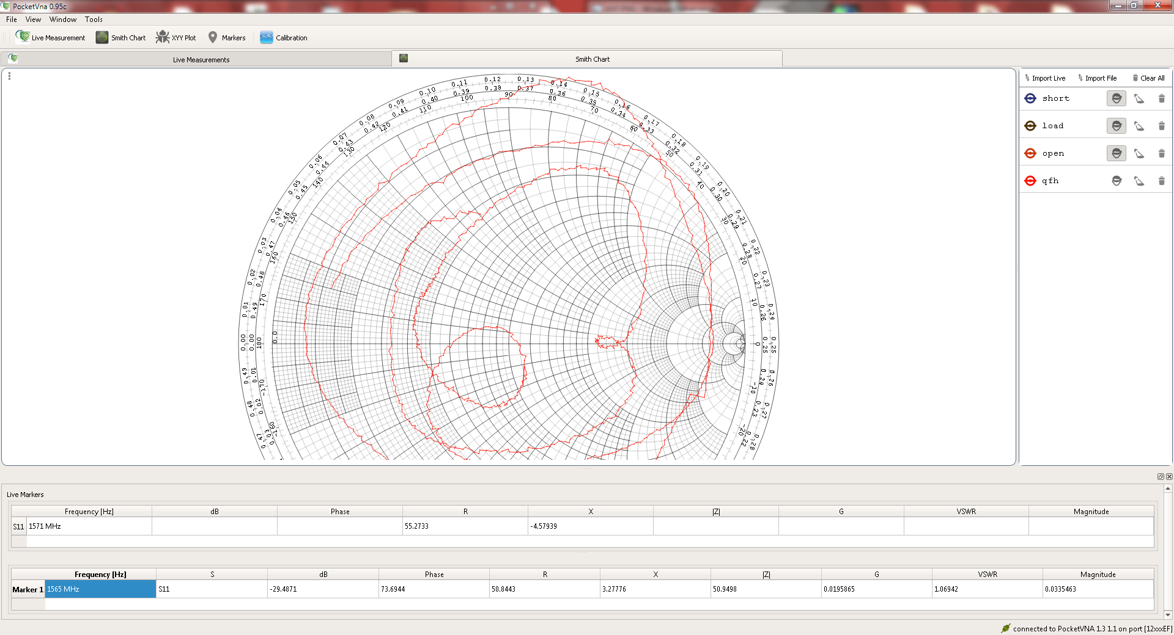Open the Markers tool
Screen dimensions: 1174x635
(x=227, y=37)
